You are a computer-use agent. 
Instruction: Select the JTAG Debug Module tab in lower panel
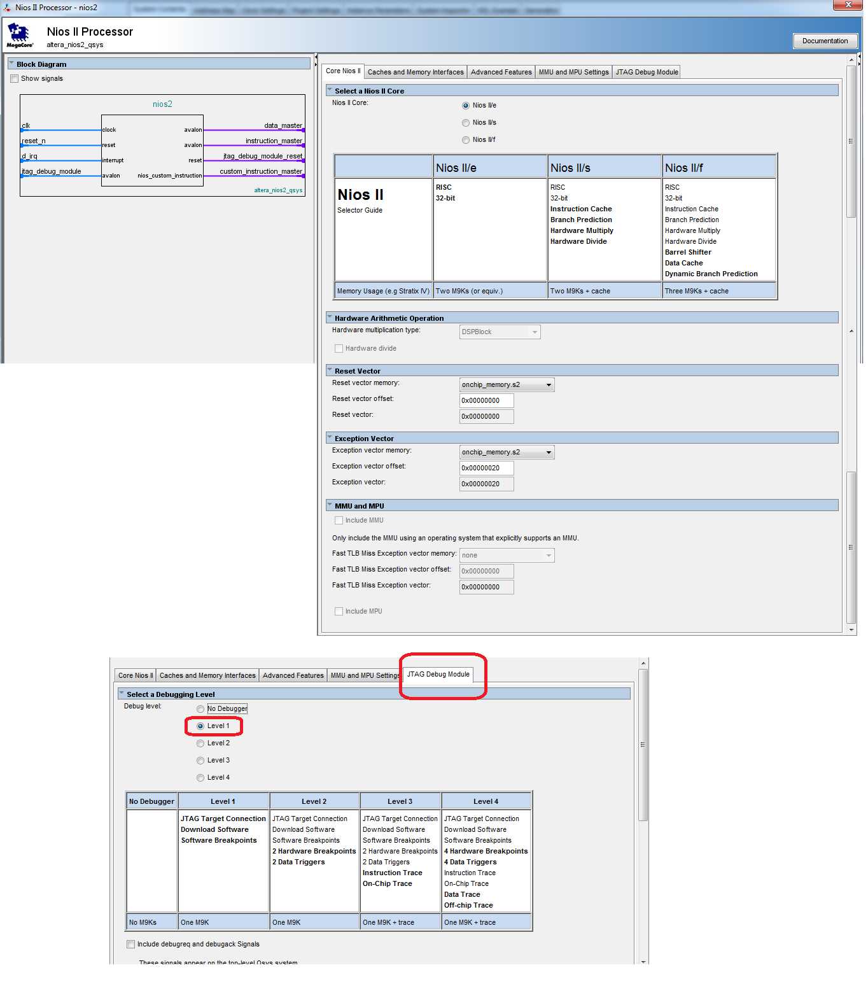click(x=438, y=675)
